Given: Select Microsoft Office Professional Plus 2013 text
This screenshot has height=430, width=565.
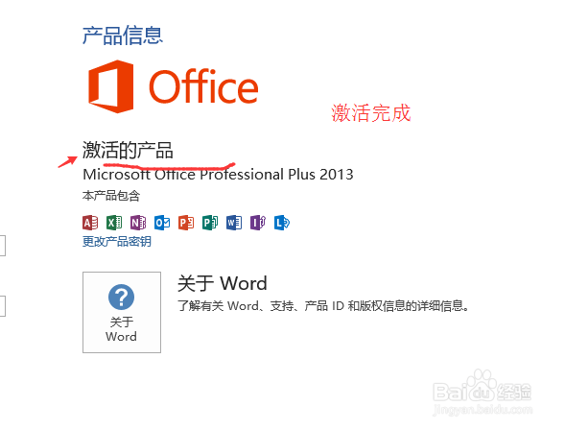Looking at the screenshot, I should pyautogui.click(x=218, y=175).
